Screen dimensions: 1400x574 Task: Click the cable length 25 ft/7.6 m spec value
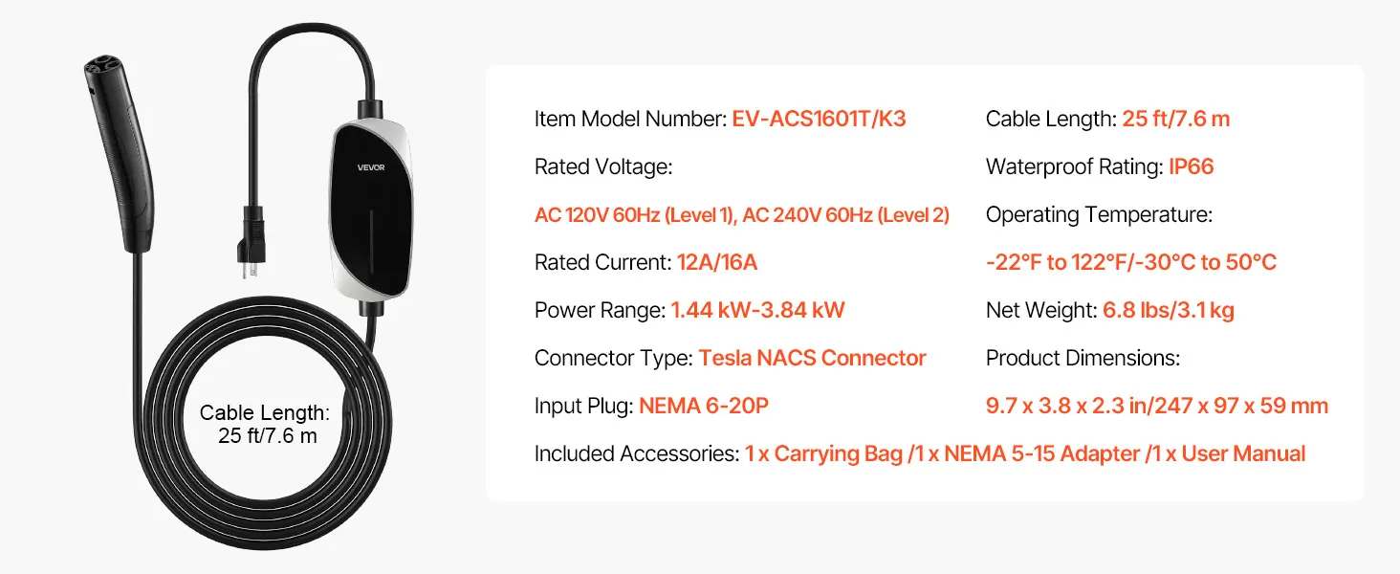point(1175,120)
